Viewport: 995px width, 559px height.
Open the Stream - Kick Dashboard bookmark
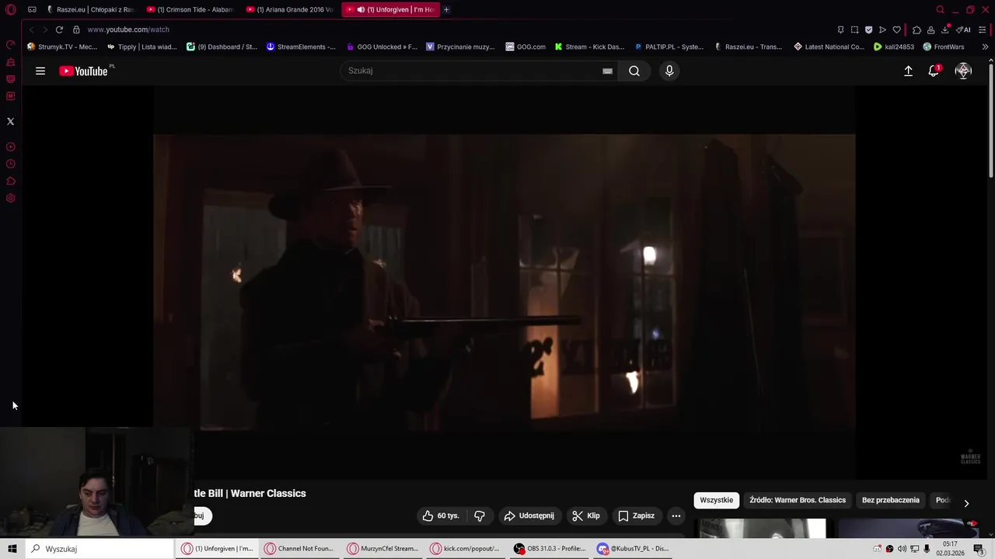pos(589,47)
